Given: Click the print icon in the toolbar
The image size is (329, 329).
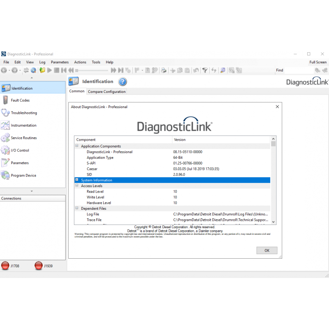Looking at the screenshot, I should point(164,70).
